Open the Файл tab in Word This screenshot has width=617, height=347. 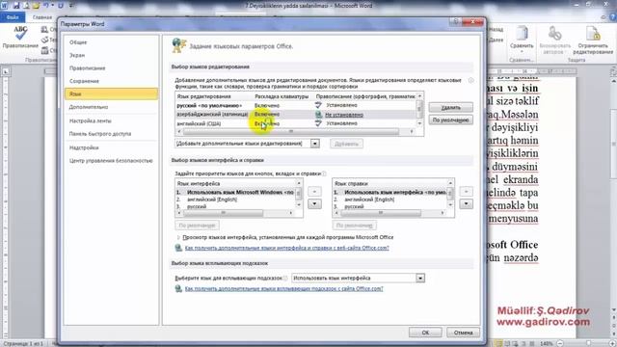tap(13, 17)
